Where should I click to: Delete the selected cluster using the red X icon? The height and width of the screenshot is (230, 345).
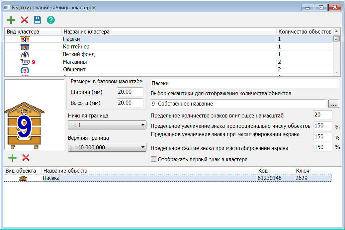(x=24, y=20)
